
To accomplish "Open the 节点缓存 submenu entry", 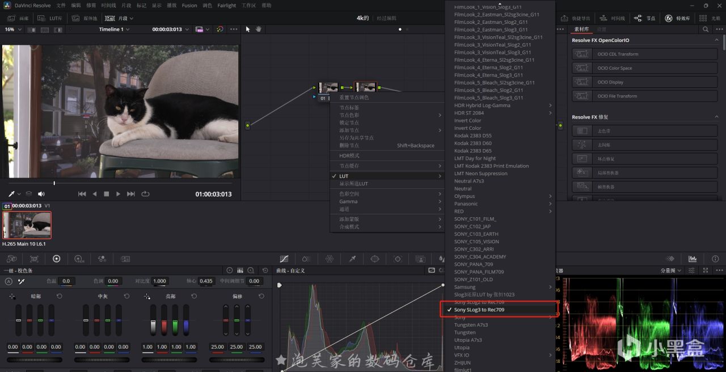I will click(386, 166).
